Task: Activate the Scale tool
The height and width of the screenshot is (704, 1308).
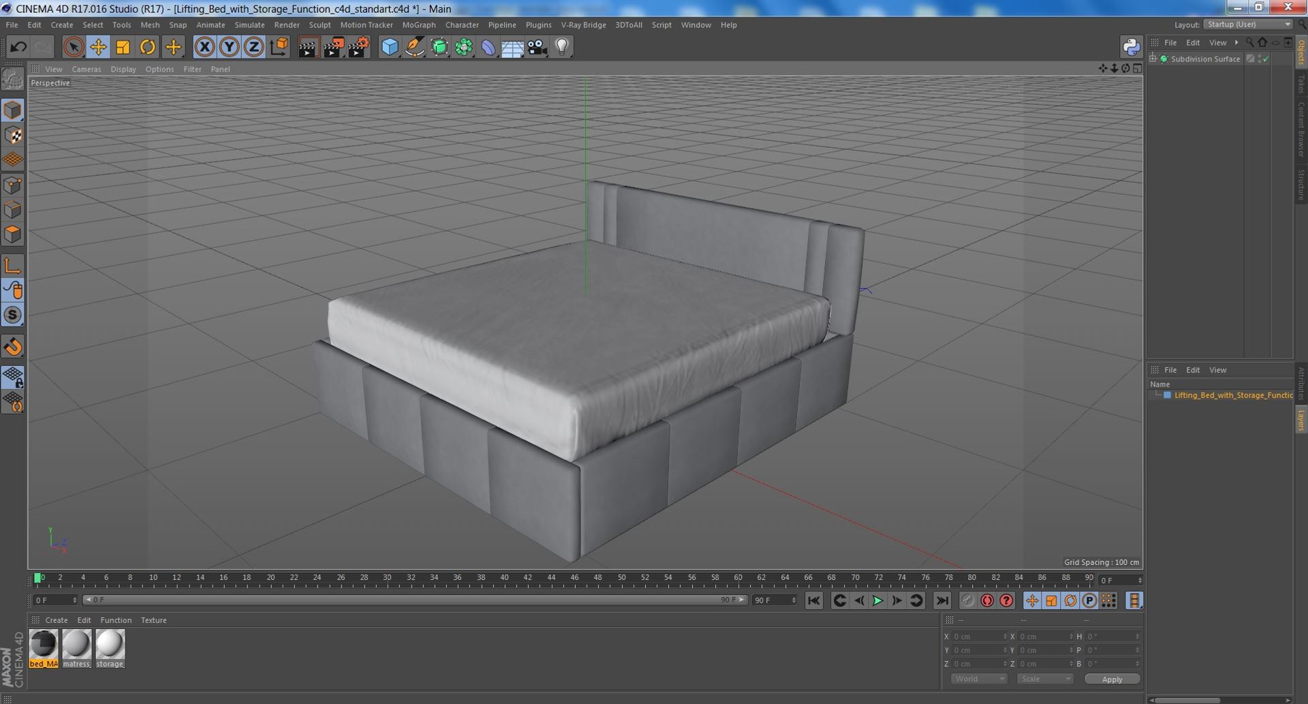Action: [x=123, y=47]
